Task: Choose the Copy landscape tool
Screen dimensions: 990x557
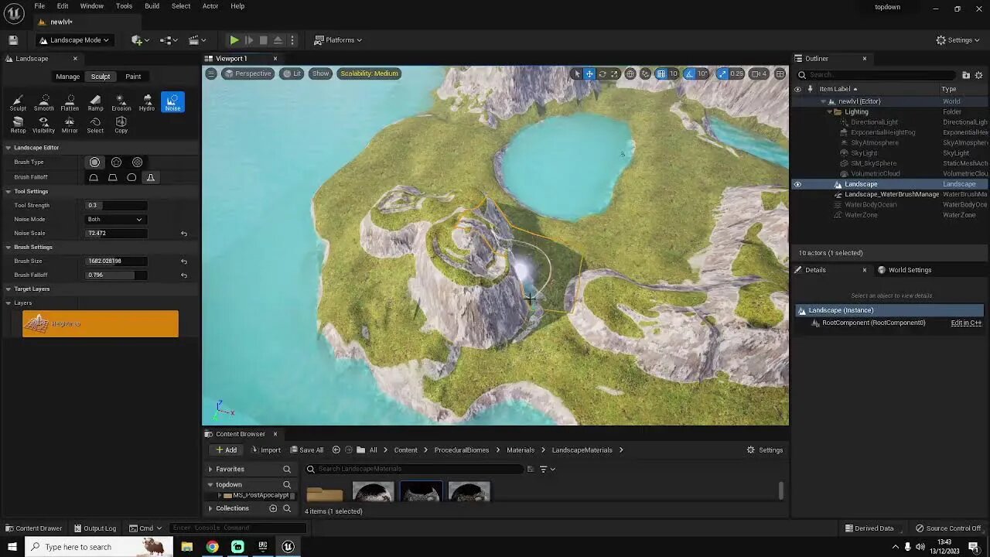Action: click(x=121, y=125)
